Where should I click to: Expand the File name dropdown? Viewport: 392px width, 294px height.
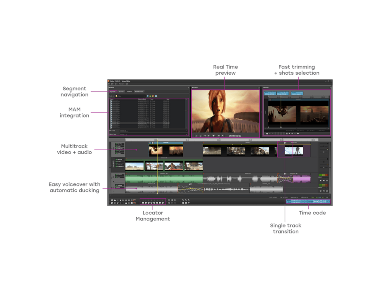click(x=186, y=131)
